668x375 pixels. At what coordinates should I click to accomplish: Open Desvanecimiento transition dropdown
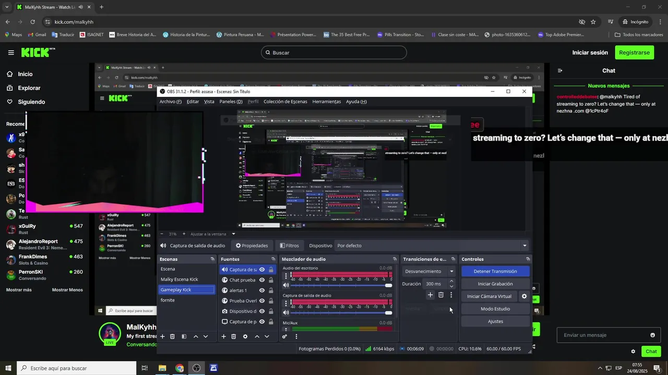coord(429,271)
